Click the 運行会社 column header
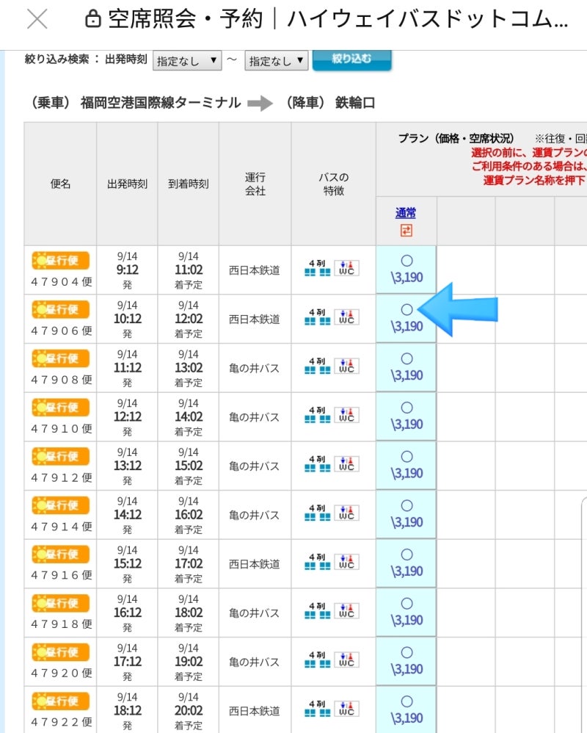This screenshot has width=587, height=733. coord(255,184)
